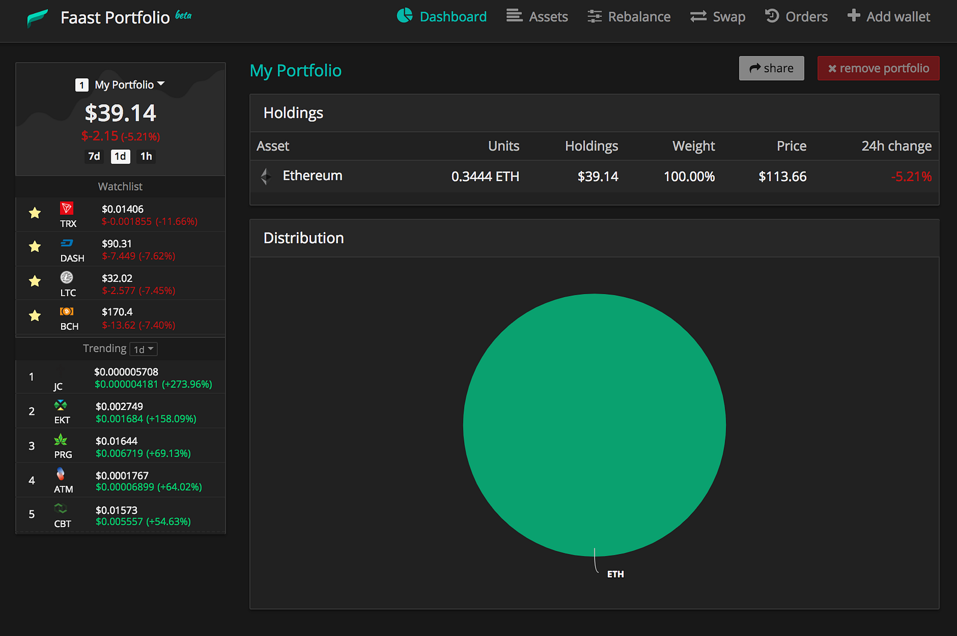The height and width of the screenshot is (636, 957).
Task: Click the DASH coin icon in watchlist
Action: click(67, 243)
